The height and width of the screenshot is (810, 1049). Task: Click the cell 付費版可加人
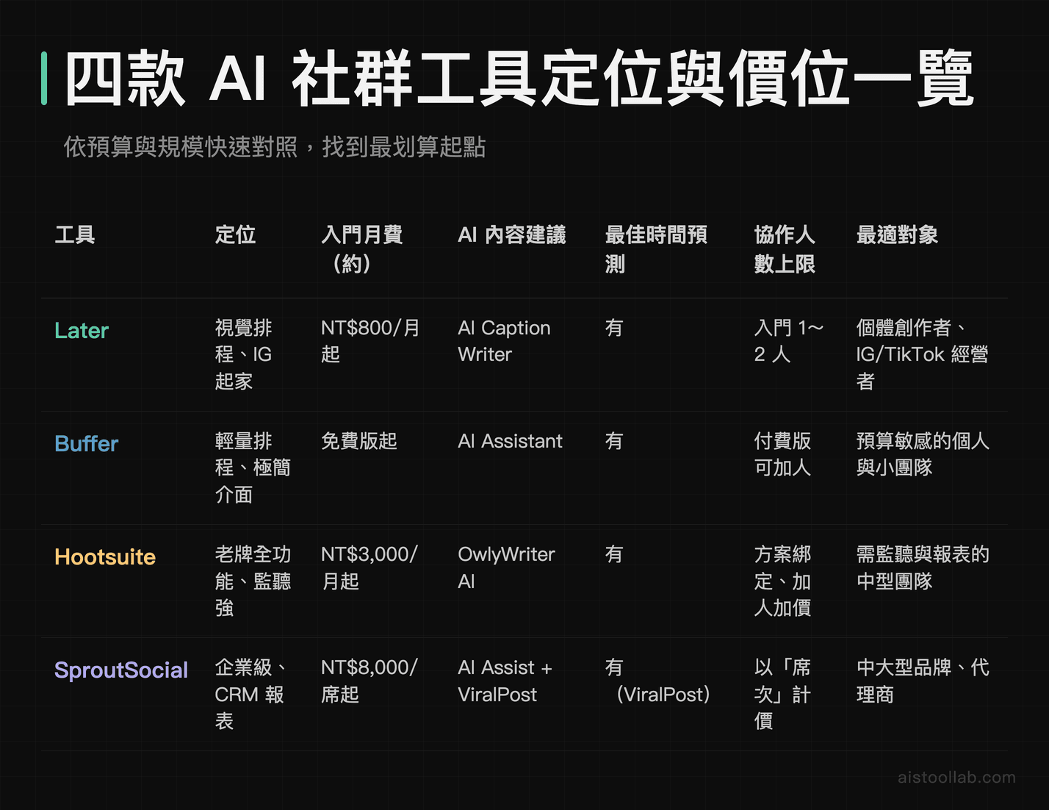click(782, 454)
